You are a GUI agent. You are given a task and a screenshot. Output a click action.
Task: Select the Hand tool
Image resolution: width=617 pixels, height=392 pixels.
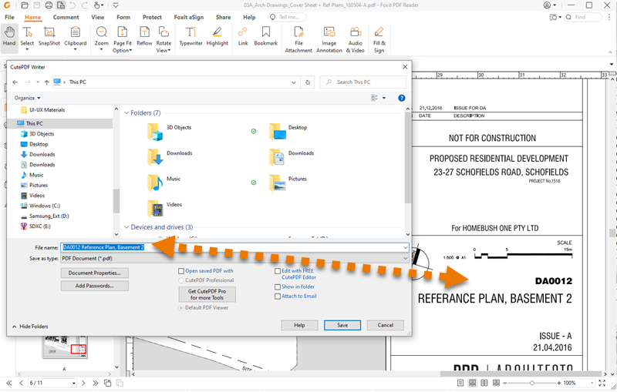tap(9, 37)
